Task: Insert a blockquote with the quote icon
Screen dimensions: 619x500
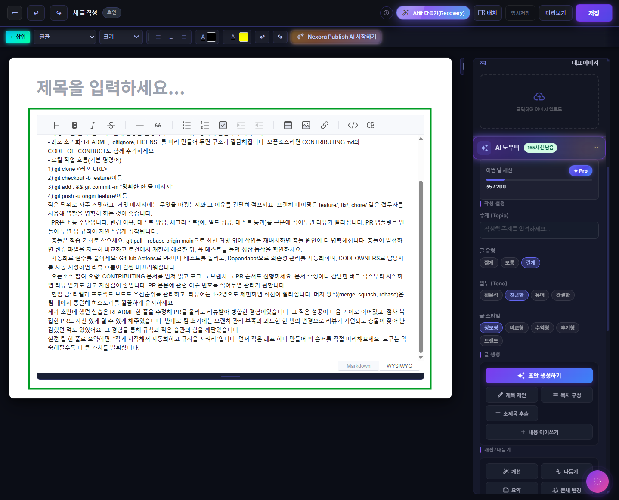Action: click(158, 125)
